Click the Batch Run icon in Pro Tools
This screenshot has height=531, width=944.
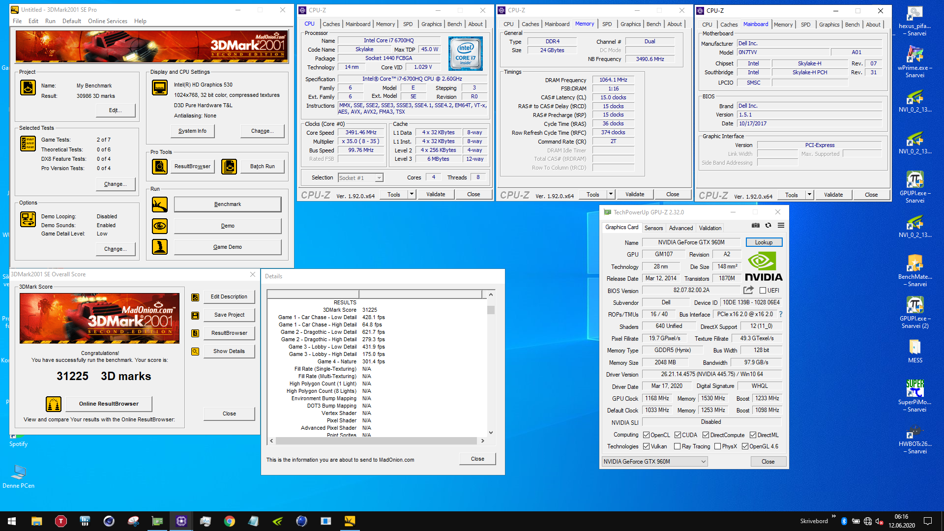229,167
